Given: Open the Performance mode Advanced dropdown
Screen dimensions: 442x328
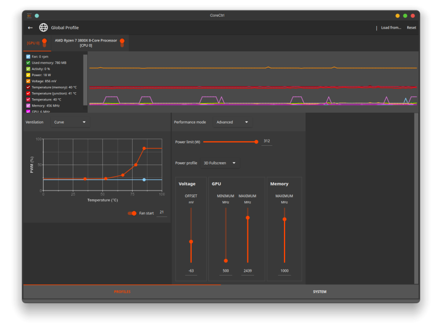Looking at the screenshot, I should pyautogui.click(x=232, y=122).
